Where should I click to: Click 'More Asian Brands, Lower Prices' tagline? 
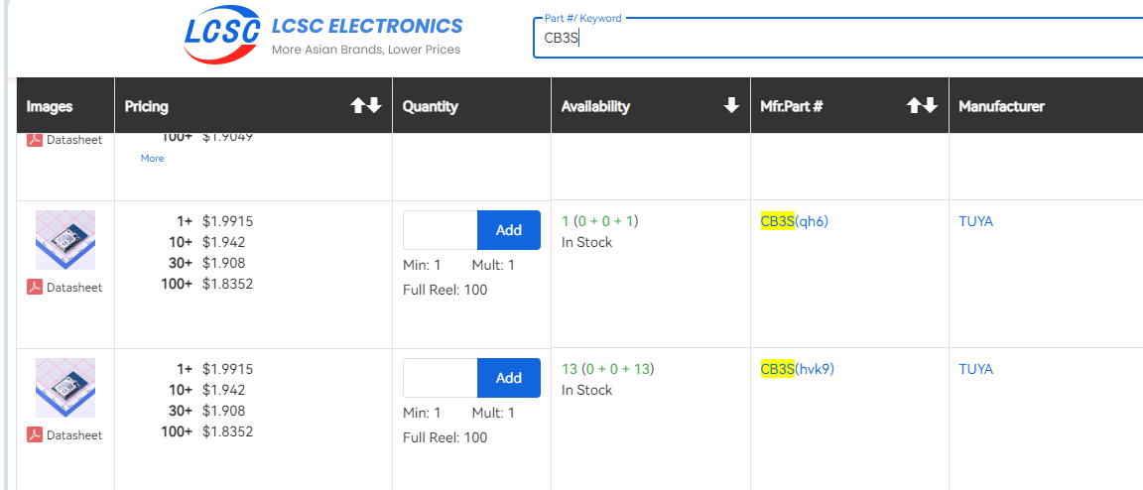(x=366, y=51)
